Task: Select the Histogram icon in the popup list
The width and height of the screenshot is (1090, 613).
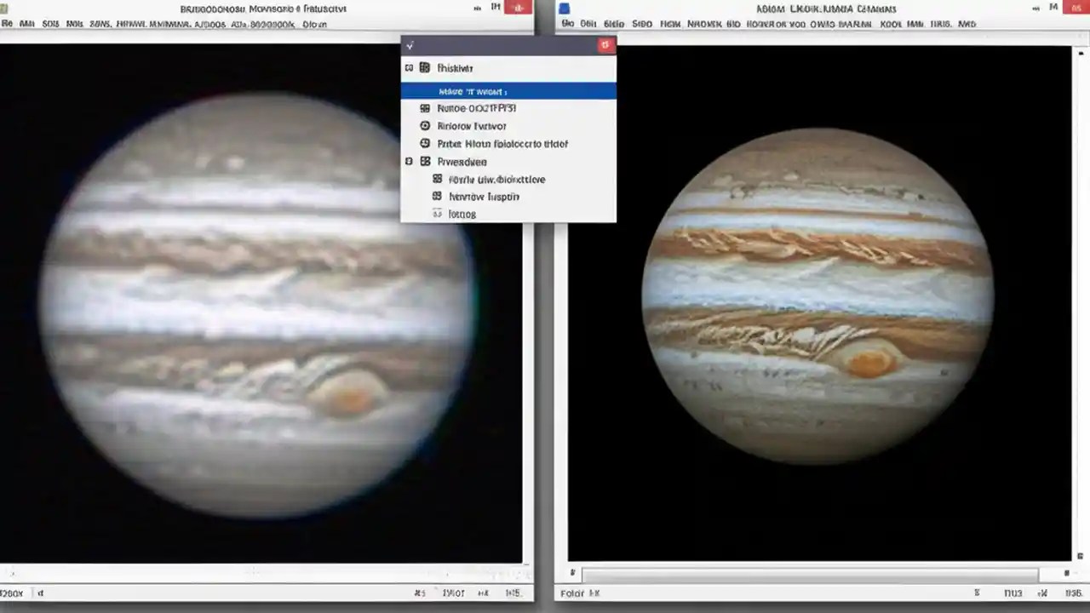Action: 424,68
